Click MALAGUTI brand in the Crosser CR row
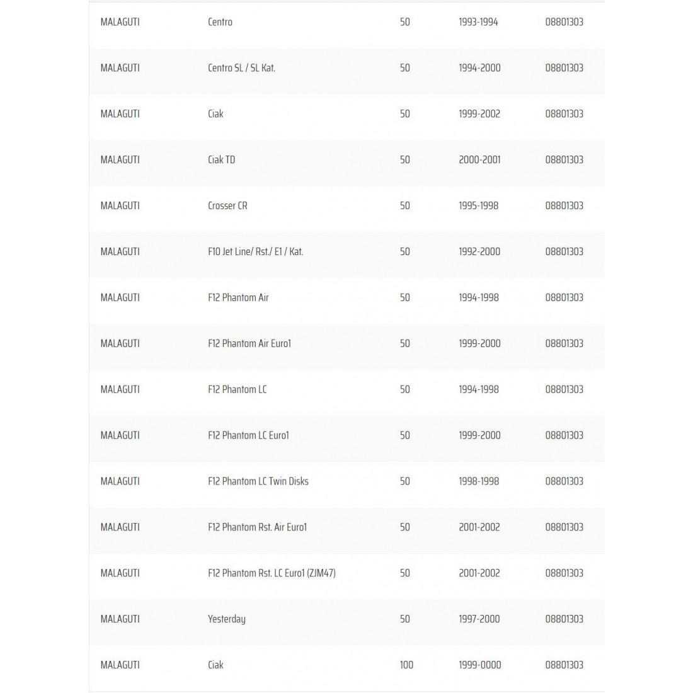This screenshot has width=693, height=693. (120, 205)
